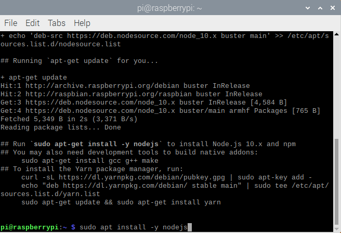Close the pi@raspberrypi terminal window
Viewport: 341px width, 233px height.
333,8
